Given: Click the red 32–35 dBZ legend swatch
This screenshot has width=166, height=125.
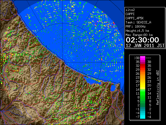Looking at the screenshot, I should pyautogui.click(x=143, y=66).
